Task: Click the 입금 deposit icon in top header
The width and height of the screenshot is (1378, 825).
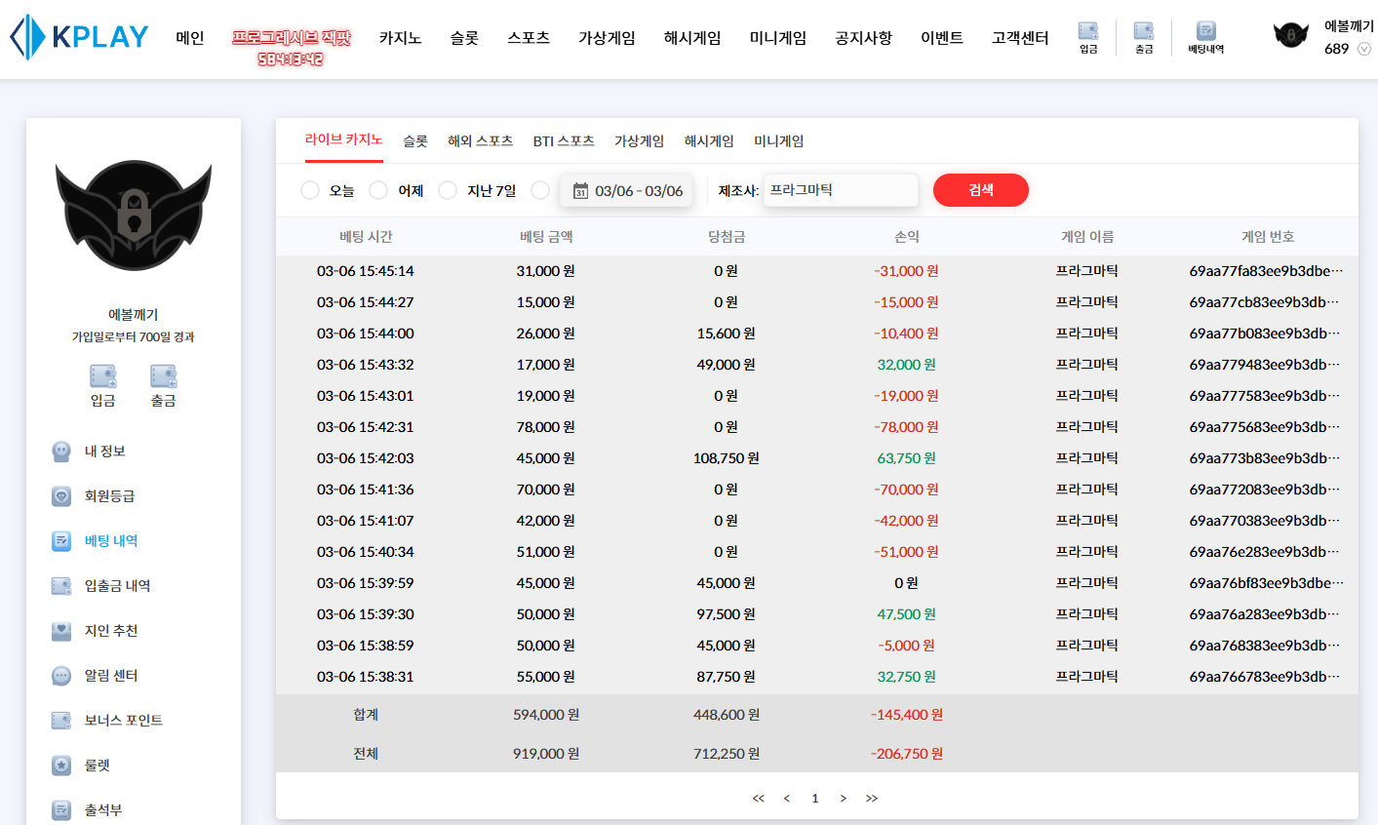Action: tap(1087, 37)
